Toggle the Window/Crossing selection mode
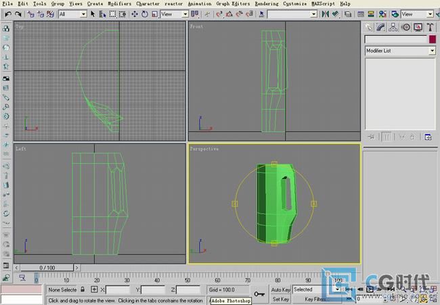Screen dimensions: 440x305 pos(123,14)
